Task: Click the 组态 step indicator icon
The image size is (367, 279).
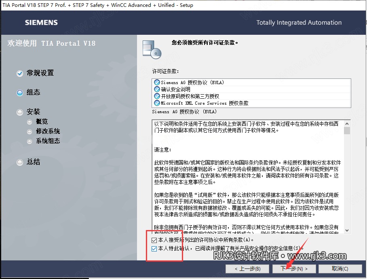Action: point(20,93)
